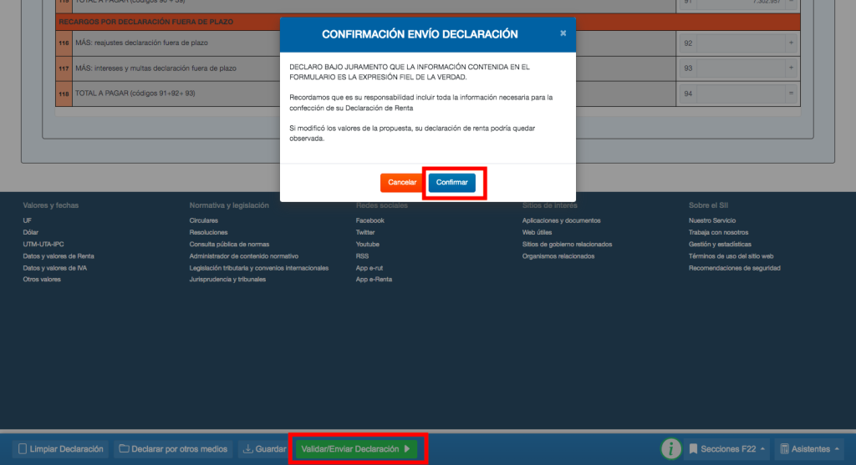Open the Facebook link in footer

(x=370, y=220)
